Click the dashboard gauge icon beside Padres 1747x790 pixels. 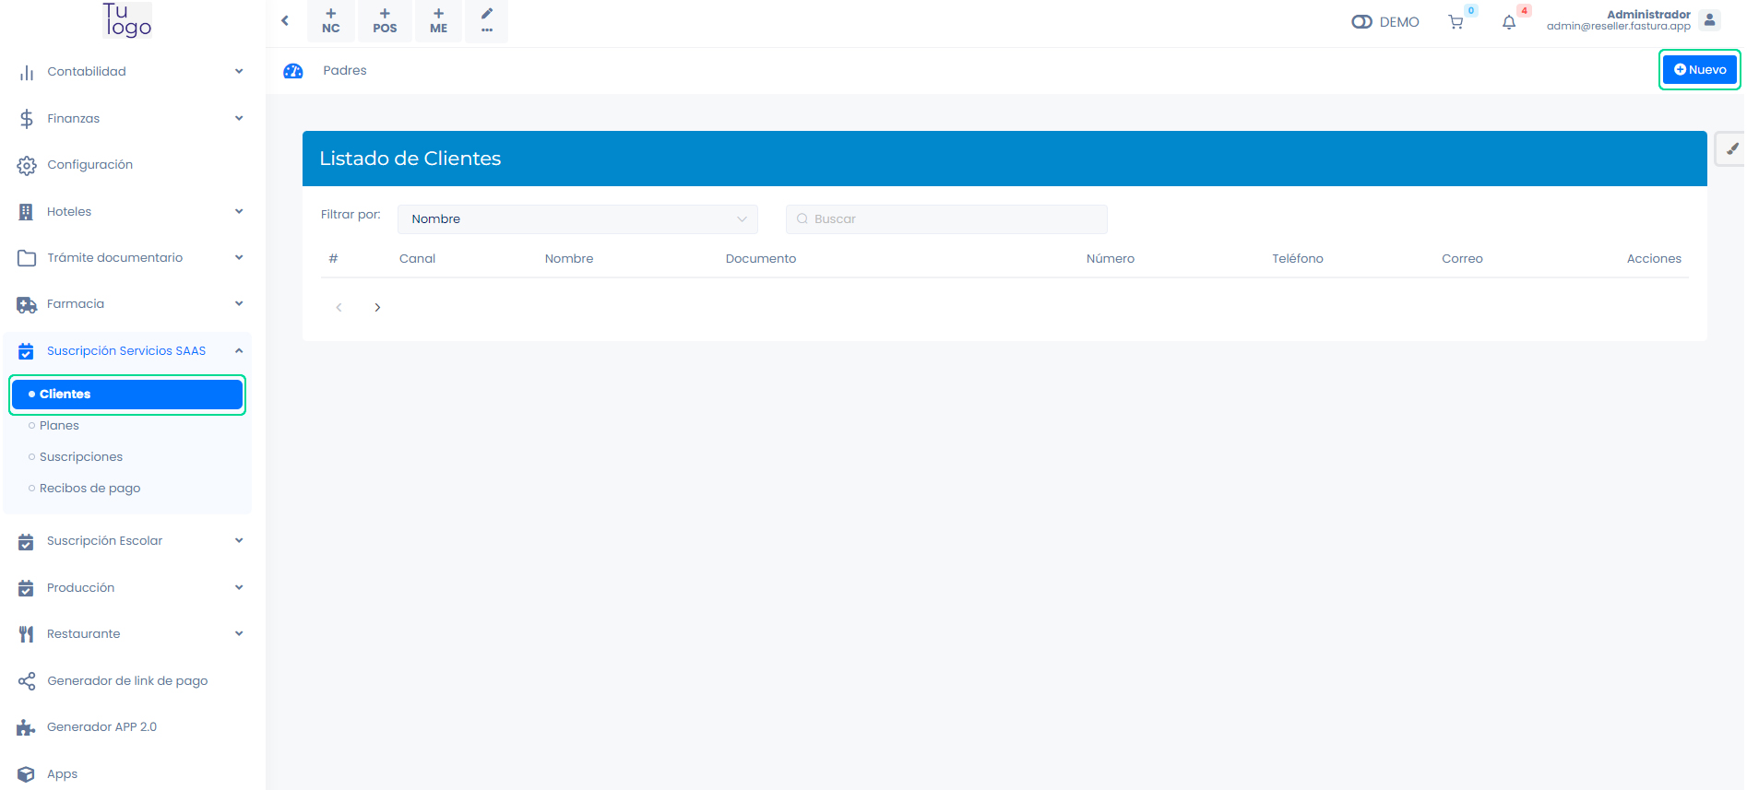[293, 71]
